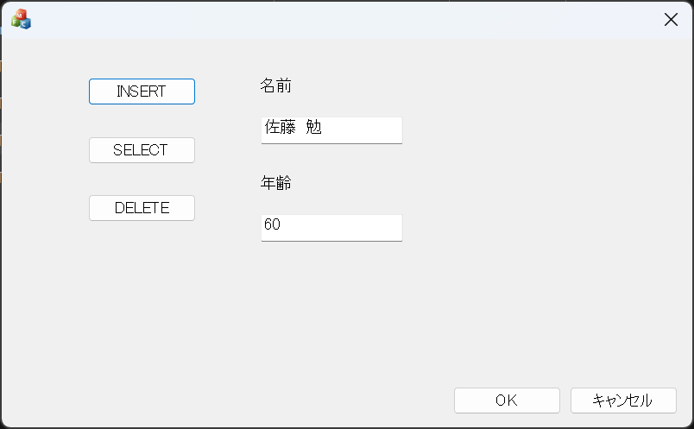Confirm the dialog with OK
Image resolution: width=694 pixels, height=429 pixels.
[x=507, y=401]
